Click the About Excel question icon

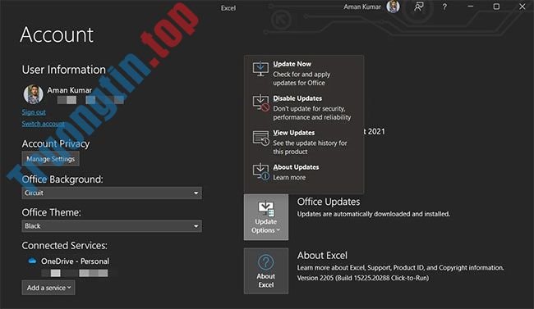(x=266, y=262)
